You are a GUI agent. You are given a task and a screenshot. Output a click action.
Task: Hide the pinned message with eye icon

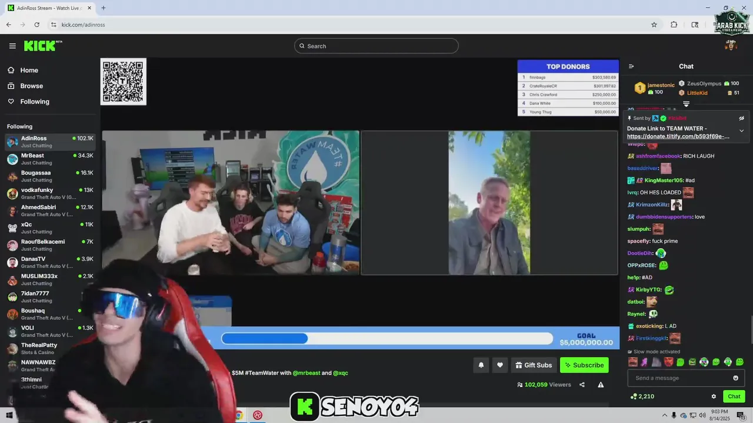pyautogui.click(x=742, y=118)
